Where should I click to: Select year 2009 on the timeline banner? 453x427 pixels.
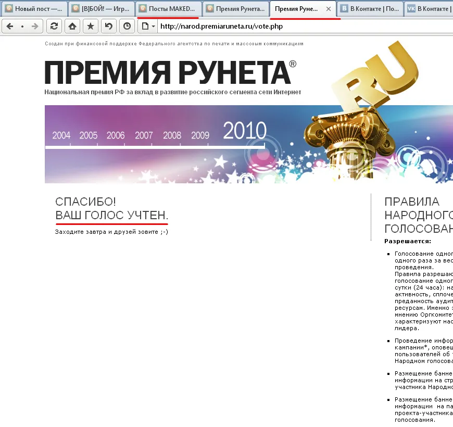pos(200,135)
